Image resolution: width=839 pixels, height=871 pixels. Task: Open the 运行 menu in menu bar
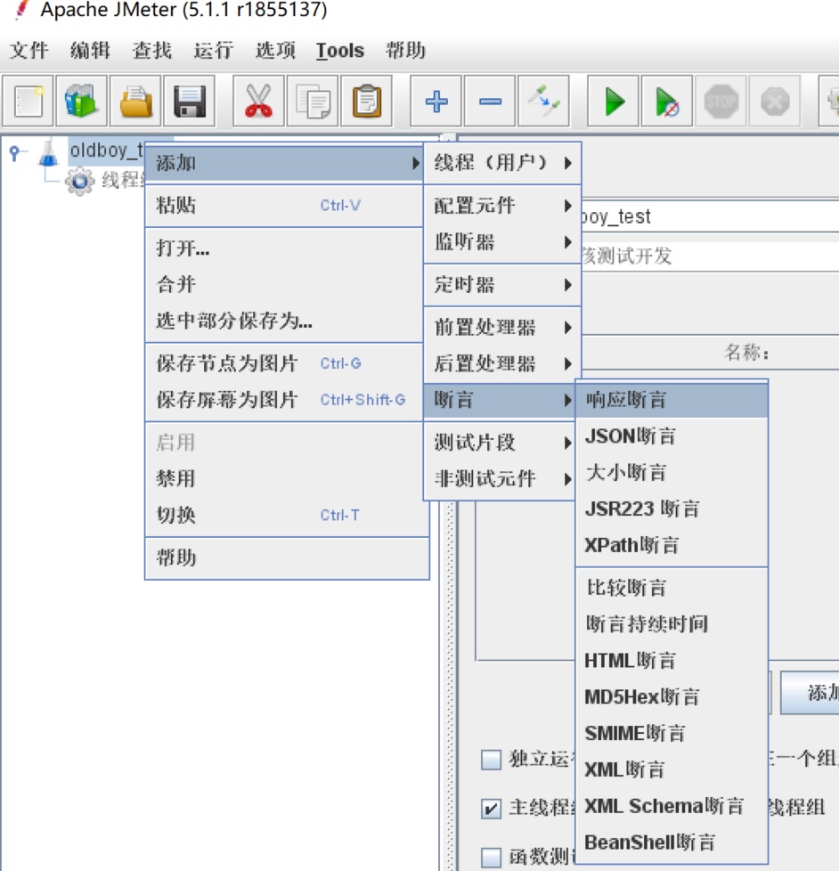[213, 51]
